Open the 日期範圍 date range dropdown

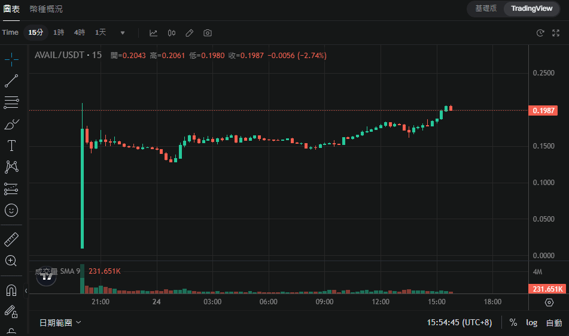coord(60,323)
